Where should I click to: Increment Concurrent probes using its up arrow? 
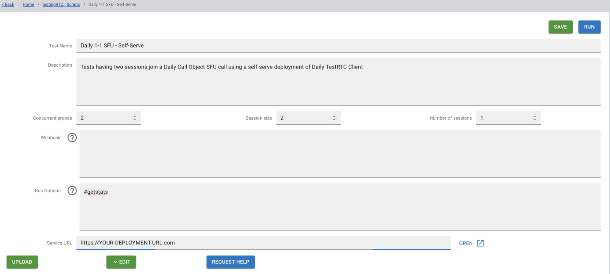point(134,116)
